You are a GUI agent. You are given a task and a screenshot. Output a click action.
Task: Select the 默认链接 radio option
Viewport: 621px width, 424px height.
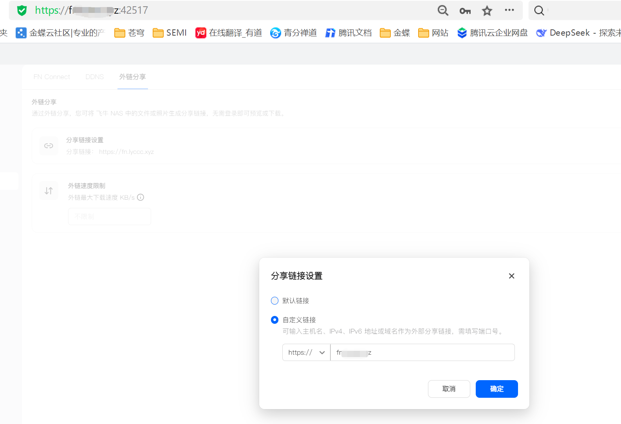click(x=275, y=301)
